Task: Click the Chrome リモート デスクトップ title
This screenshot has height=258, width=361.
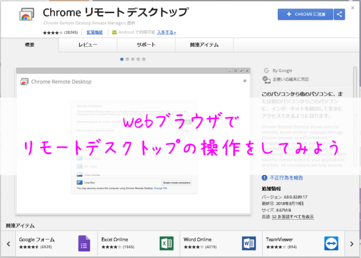Action: tap(116, 12)
